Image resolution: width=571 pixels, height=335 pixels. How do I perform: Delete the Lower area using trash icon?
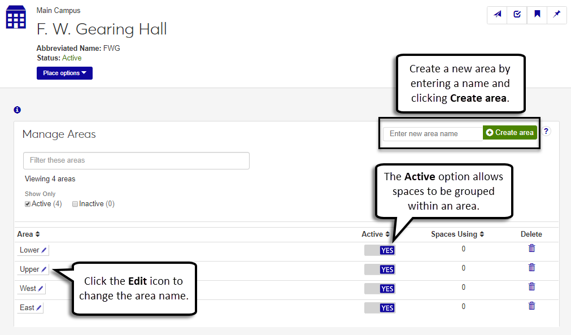point(531,248)
